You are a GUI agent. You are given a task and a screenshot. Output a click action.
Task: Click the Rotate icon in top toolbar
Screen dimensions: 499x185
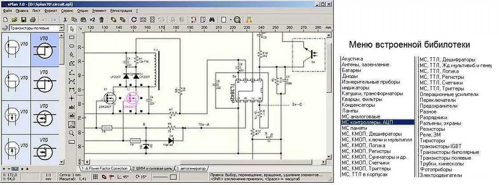coord(134,20)
